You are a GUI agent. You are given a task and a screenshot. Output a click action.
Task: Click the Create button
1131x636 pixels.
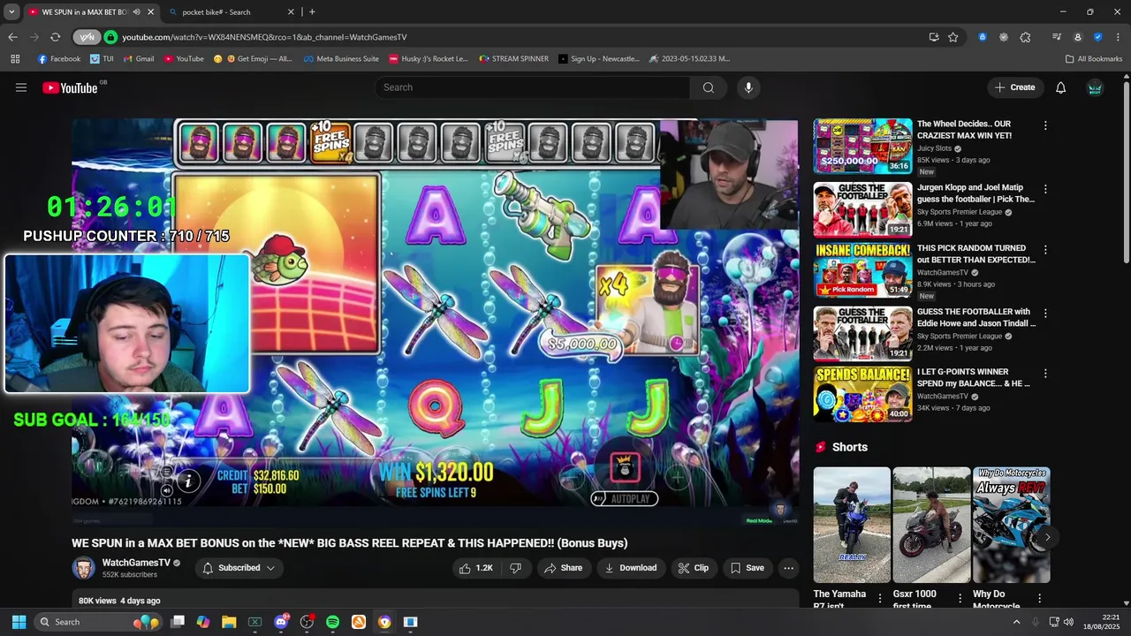click(x=1014, y=87)
